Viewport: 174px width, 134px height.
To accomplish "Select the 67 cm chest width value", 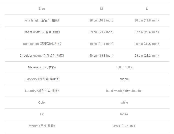I will point(146,32).
